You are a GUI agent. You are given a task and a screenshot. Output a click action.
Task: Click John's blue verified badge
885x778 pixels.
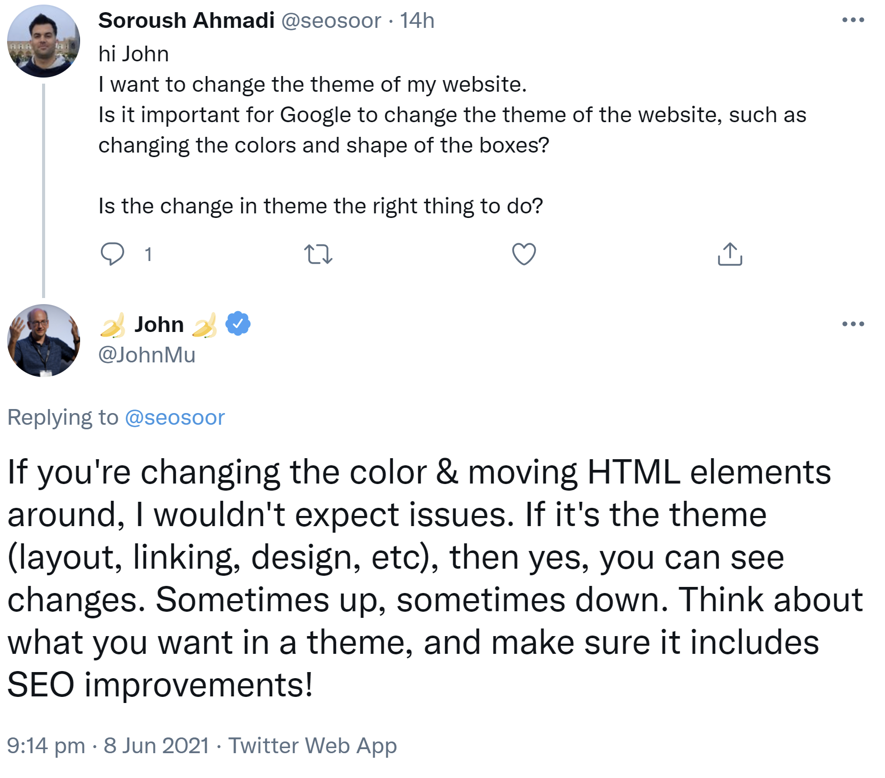pyautogui.click(x=238, y=324)
